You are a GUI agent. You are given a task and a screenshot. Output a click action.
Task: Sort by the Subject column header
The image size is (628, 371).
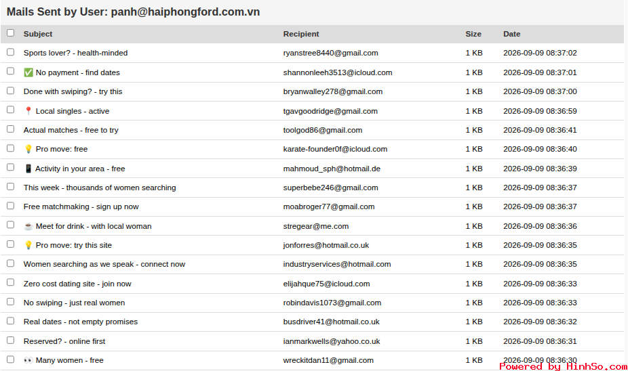point(38,34)
